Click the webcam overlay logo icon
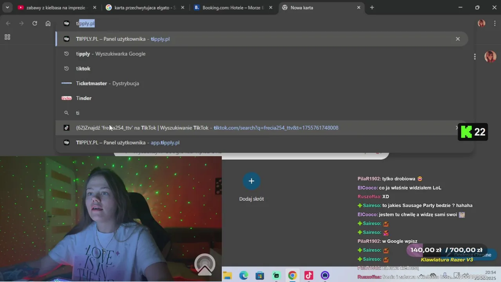 point(205,264)
